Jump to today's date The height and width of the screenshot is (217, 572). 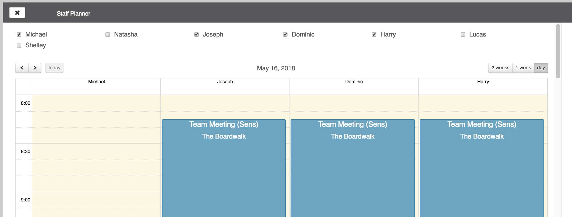tap(54, 68)
